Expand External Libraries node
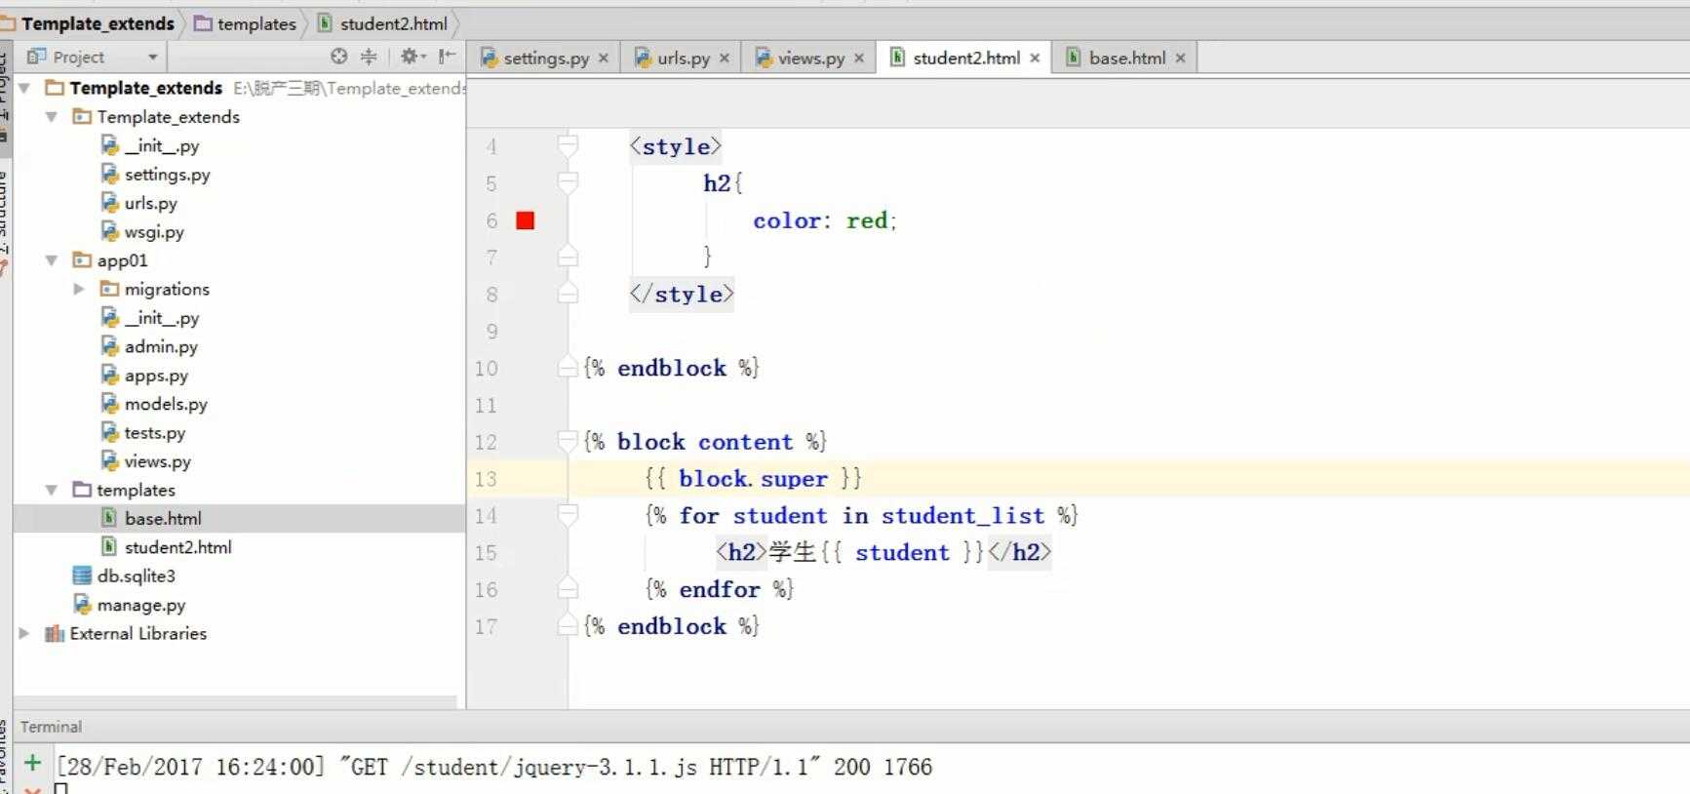 point(24,633)
